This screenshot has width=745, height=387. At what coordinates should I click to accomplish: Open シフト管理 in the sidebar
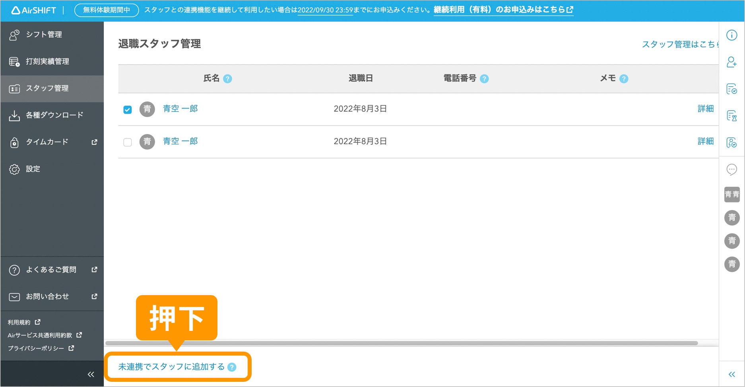click(44, 35)
